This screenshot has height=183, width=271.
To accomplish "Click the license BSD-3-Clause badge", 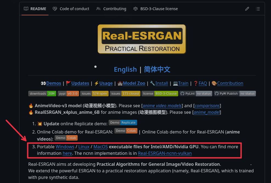I will tap(160, 94).
